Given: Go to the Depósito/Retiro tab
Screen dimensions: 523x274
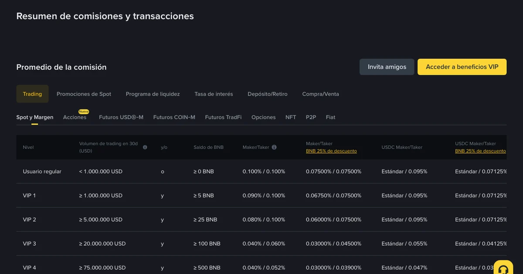Looking at the screenshot, I should tap(268, 94).
